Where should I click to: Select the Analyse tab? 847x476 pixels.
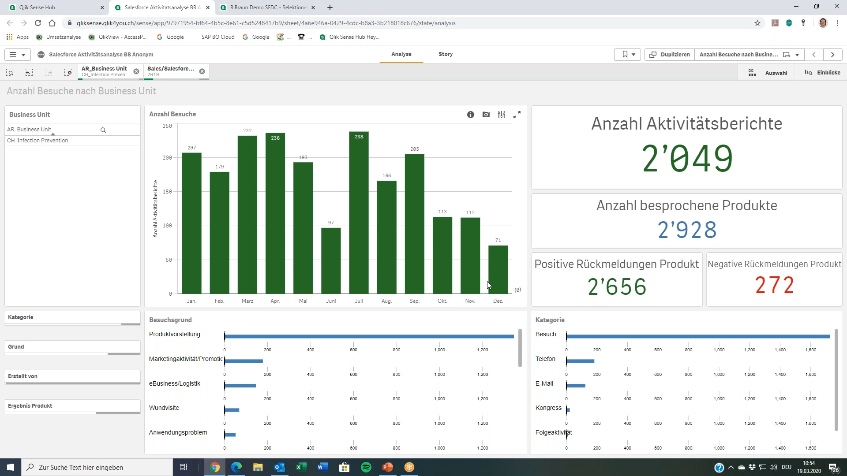[x=401, y=54]
